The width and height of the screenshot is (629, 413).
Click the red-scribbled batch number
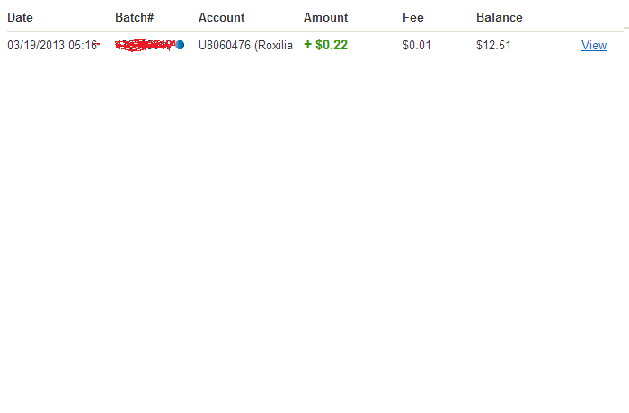pos(145,45)
